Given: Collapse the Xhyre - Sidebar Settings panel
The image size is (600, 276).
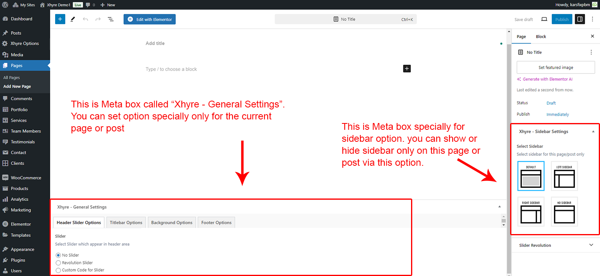Looking at the screenshot, I should 593,131.
